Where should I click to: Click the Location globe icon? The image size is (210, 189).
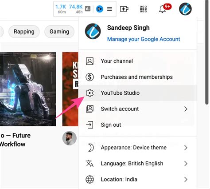tap(89, 179)
